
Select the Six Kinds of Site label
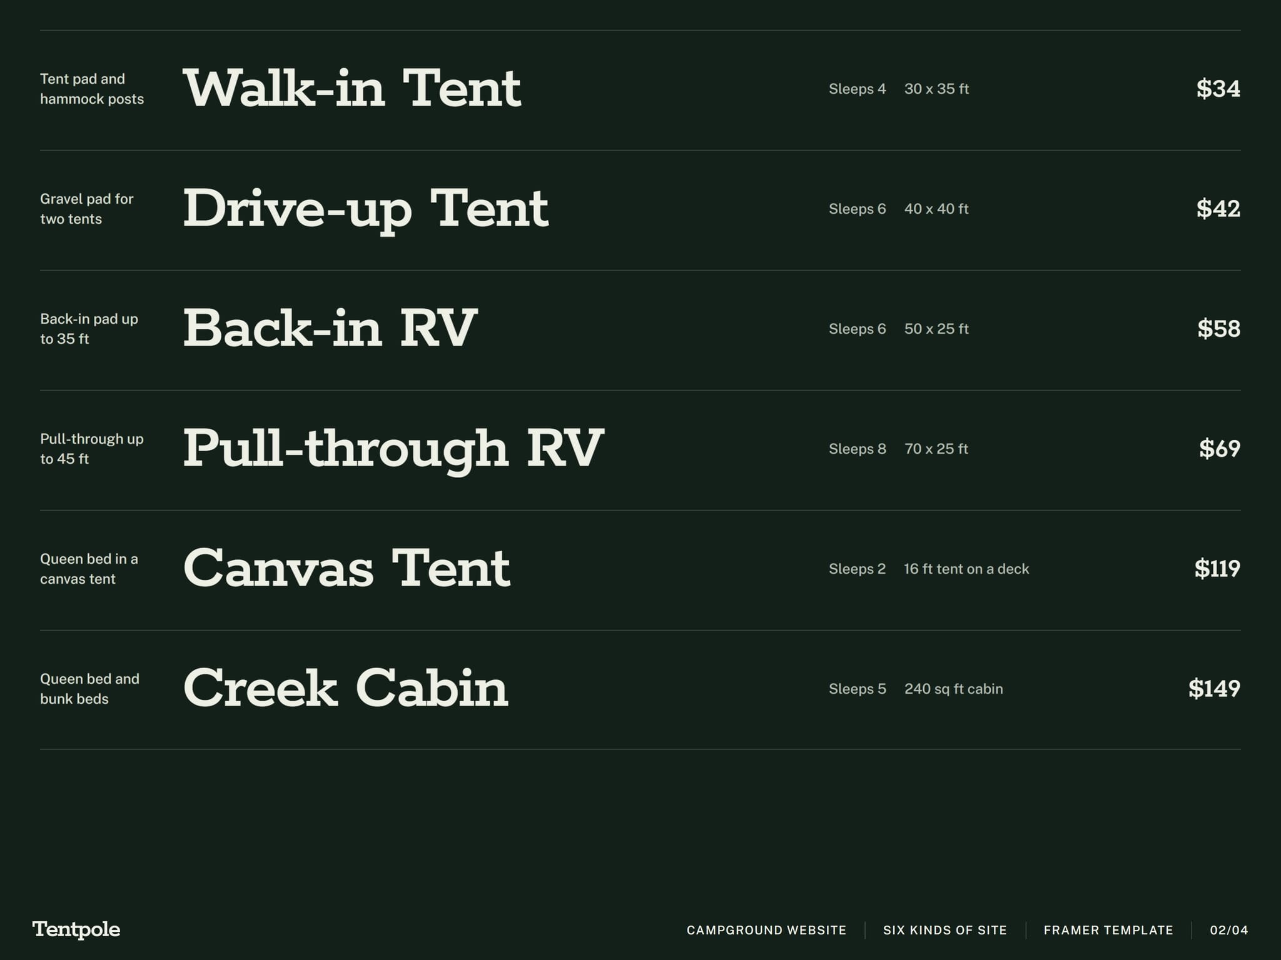point(945,930)
